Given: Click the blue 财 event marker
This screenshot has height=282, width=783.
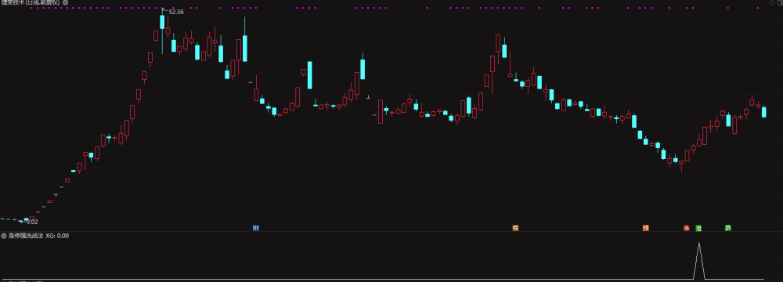Looking at the screenshot, I should (256, 228).
